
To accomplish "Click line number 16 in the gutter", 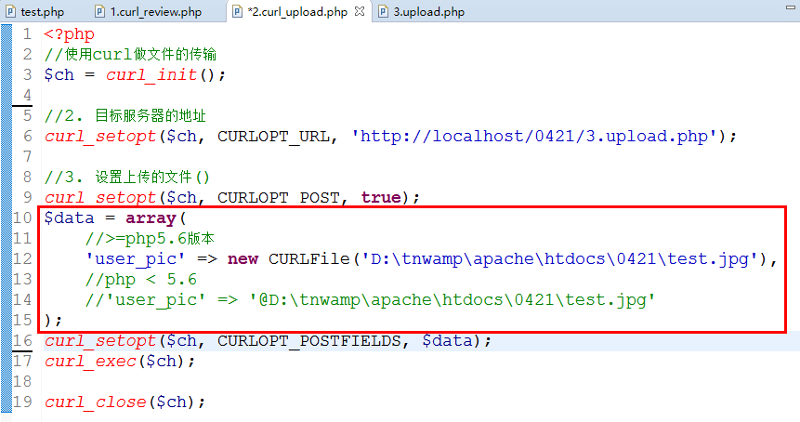I will point(22,340).
